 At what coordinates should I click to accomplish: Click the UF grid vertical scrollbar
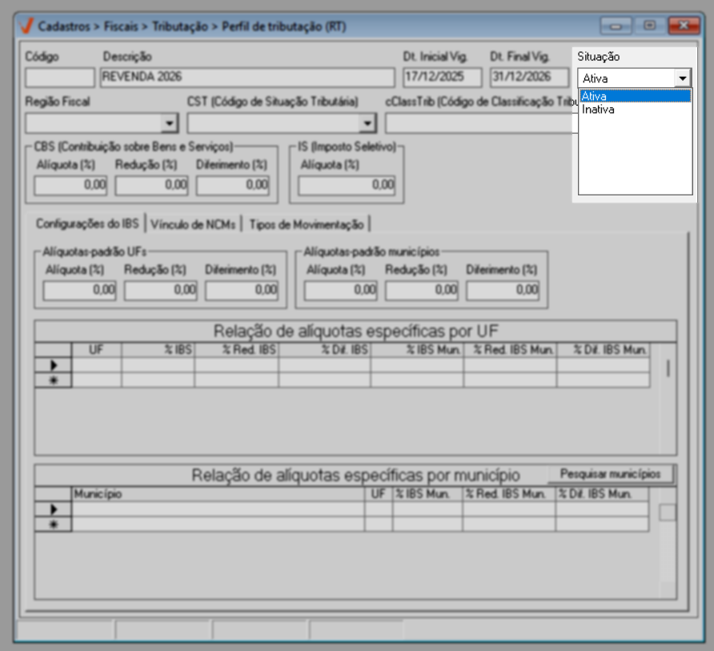(668, 399)
